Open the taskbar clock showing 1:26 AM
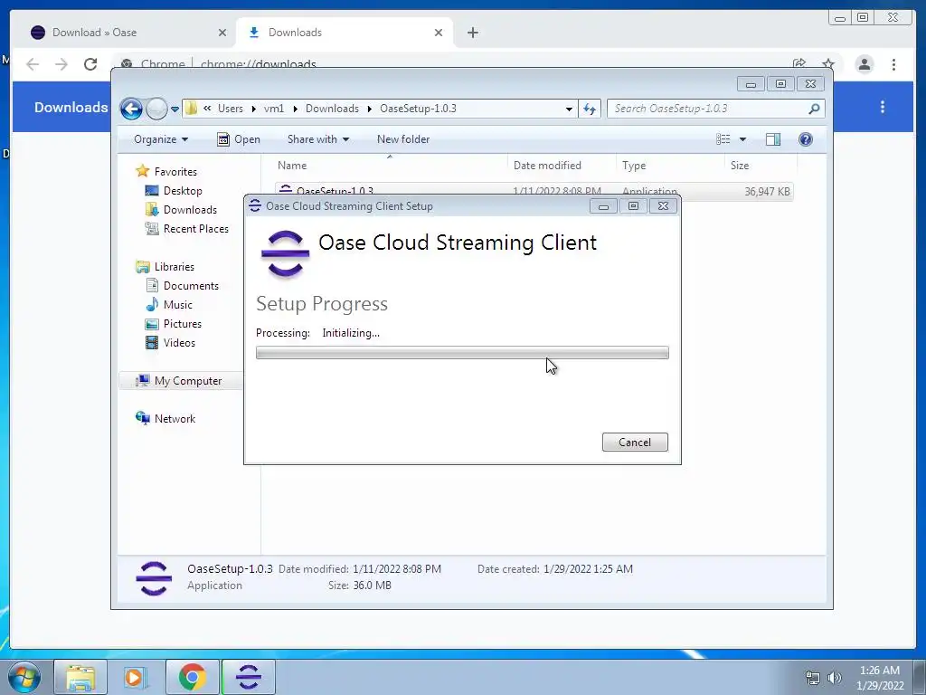 click(x=880, y=678)
